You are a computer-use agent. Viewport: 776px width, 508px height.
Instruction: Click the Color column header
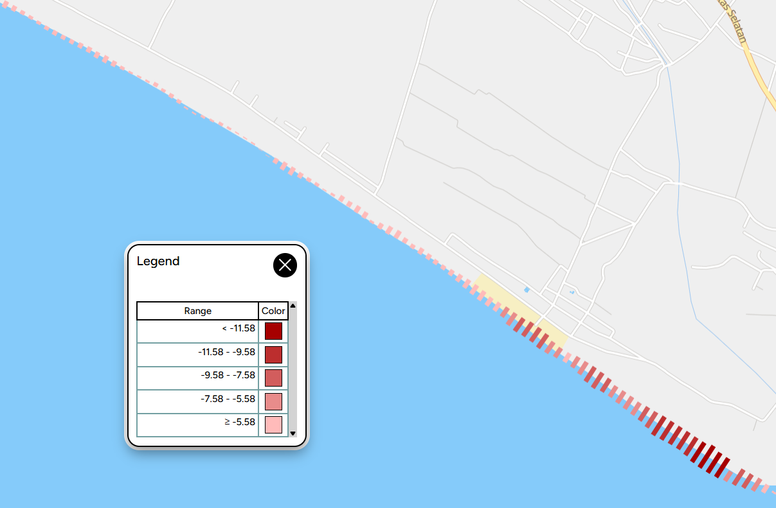272,310
